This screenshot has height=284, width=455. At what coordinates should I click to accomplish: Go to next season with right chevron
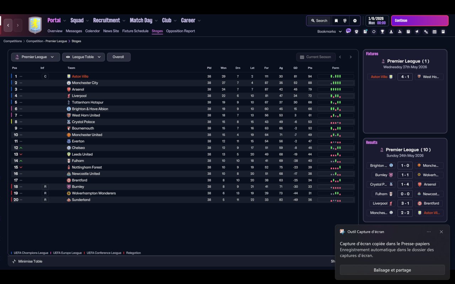coord(350,57)
